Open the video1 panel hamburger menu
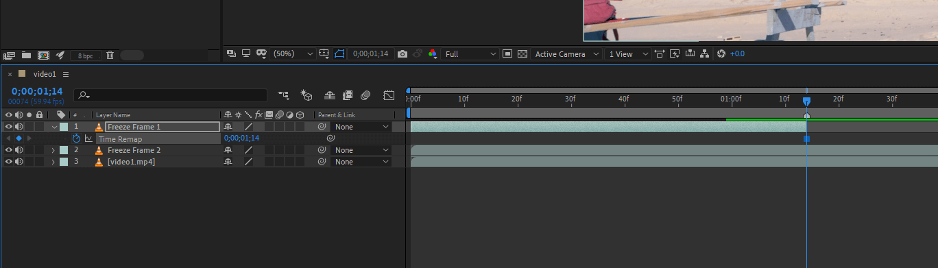This screenshot has width=938, height=268. (x=66, y=74)
